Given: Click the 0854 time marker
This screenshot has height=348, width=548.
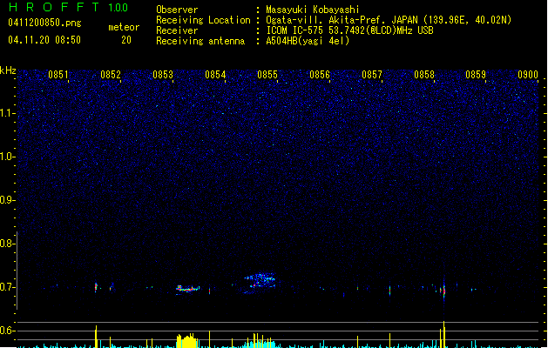Looking at the screenshot, I should (215, 75).
